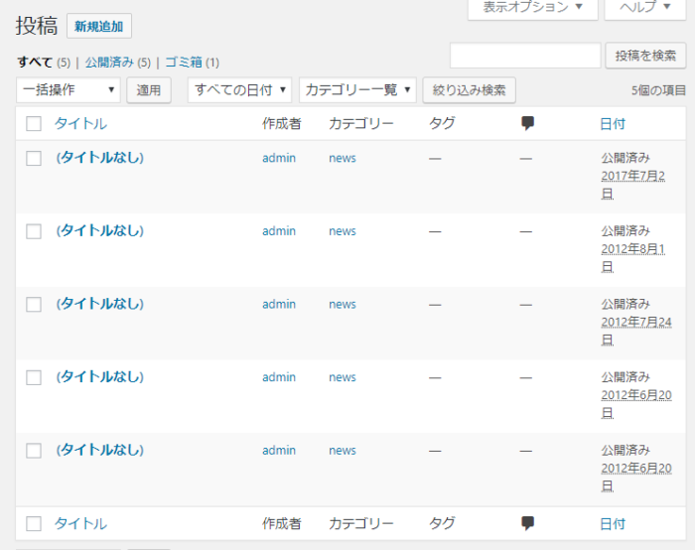Show the 公開済み published posts filter
The image size is (695, 550).
[110, 62]
